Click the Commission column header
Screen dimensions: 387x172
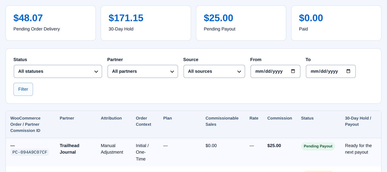280,118
